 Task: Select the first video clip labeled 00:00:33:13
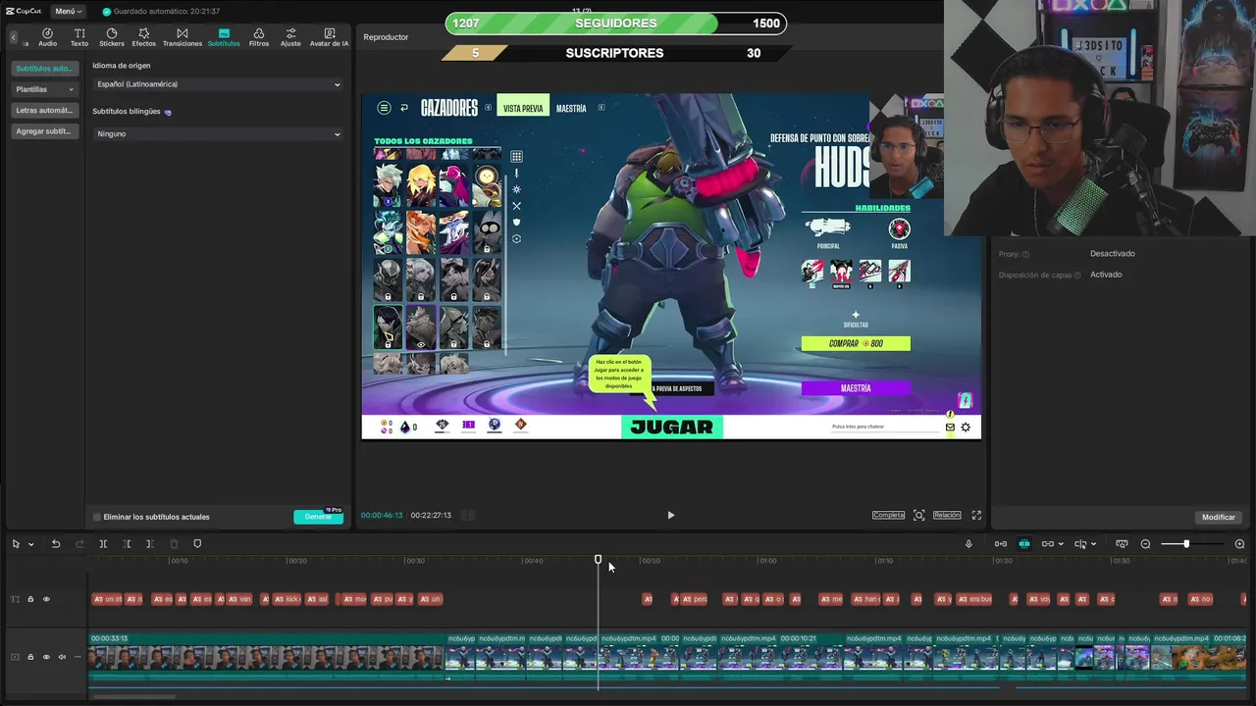tap(267, 658)
